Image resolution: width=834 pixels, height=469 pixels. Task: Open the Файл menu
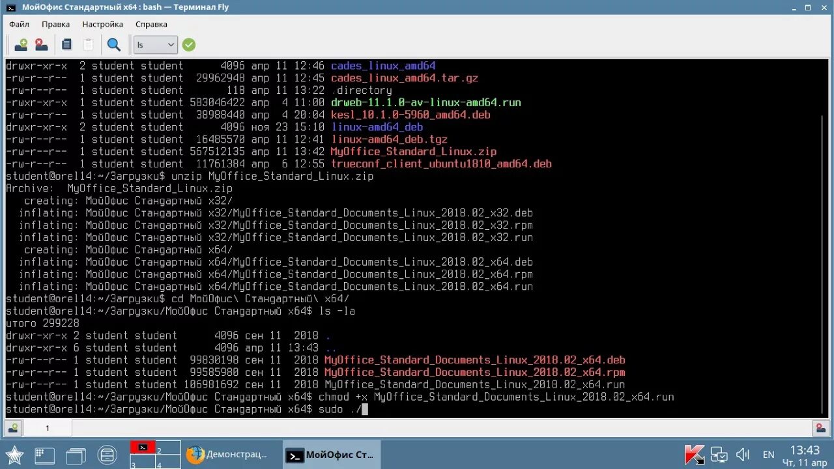point(19,24)
